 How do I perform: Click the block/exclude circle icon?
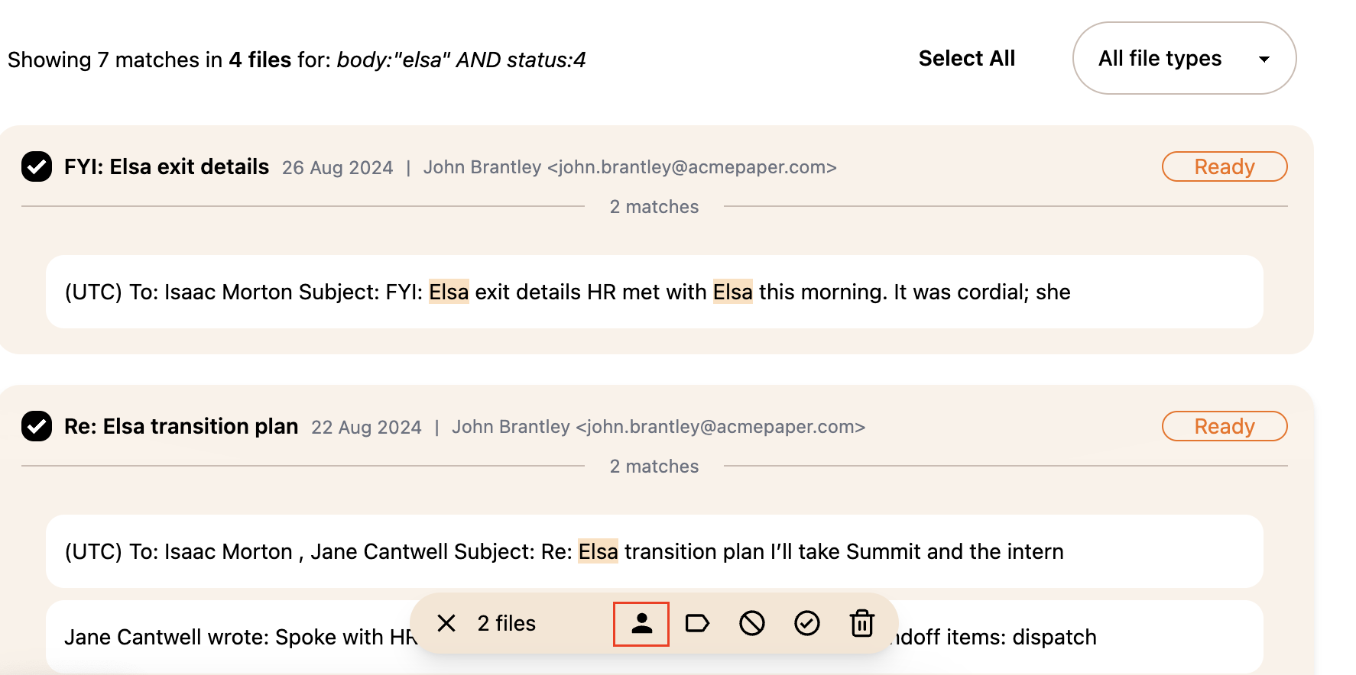(752, 624)
